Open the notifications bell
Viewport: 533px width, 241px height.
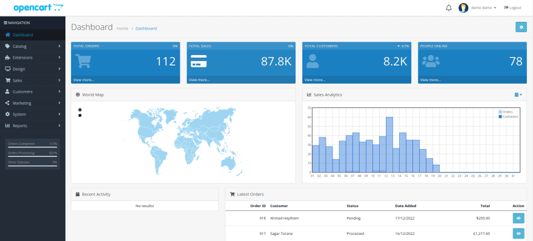click(x=449, y=8)
